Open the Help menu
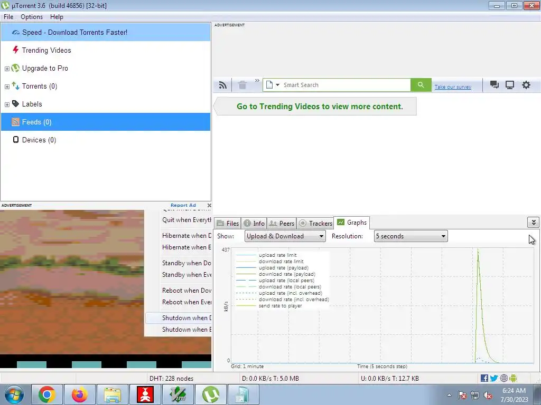The image size is (541, 405). pyautogui.click(x=57, y=17)
